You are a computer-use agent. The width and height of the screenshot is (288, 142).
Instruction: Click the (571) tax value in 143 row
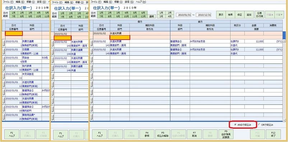pos(279,42)
